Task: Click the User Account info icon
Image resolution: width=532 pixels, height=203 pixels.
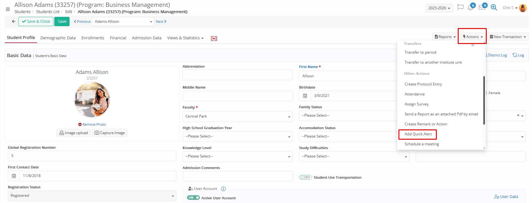Action: click(x=223, y=189)
